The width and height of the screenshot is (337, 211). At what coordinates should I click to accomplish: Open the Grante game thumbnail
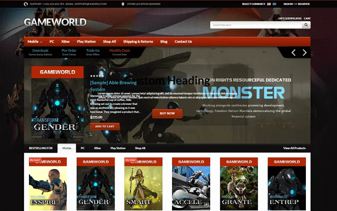(x=239, y=184)
